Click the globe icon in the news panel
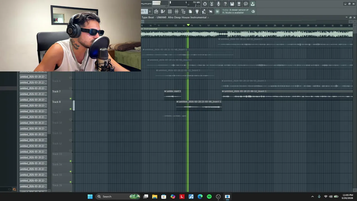This screenshot has width=357, height=201. point(253,11)
